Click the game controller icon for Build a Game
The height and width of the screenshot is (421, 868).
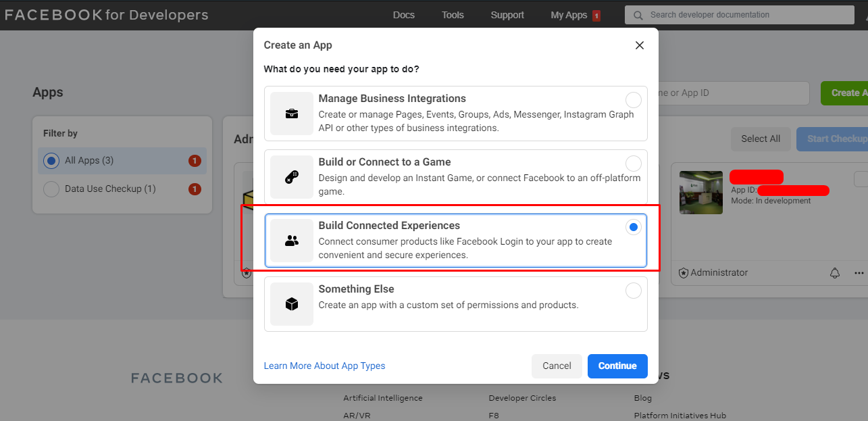(x=292, y=177)
